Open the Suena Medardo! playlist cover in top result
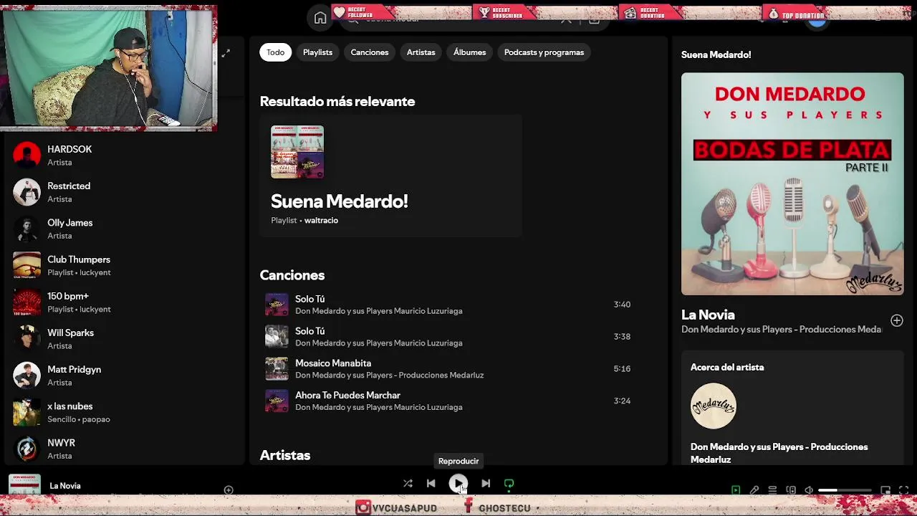 point(297,152)
